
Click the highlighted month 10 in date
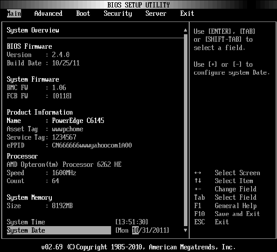[135, 230]
